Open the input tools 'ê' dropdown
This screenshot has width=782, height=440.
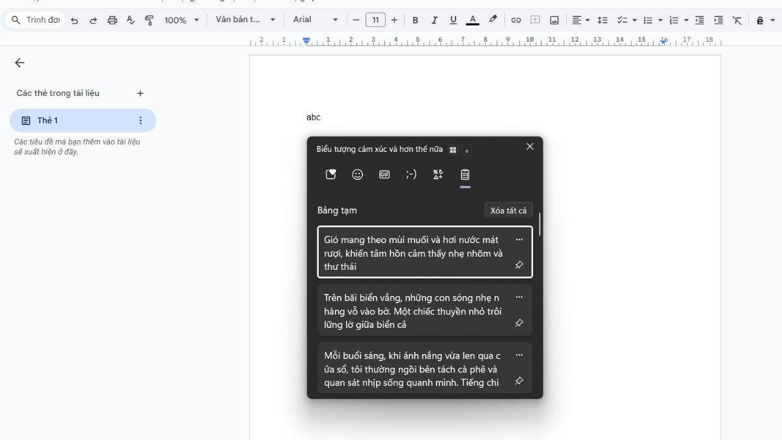click(x=764, y=20)
